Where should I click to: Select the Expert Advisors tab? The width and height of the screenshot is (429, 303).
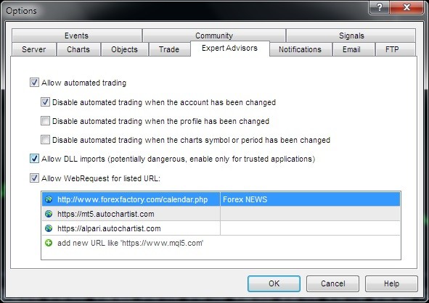230,49
